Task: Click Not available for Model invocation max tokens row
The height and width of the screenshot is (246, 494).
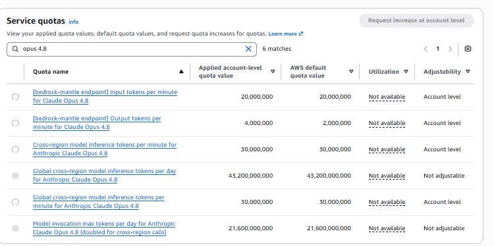Action: coord(387,228)
